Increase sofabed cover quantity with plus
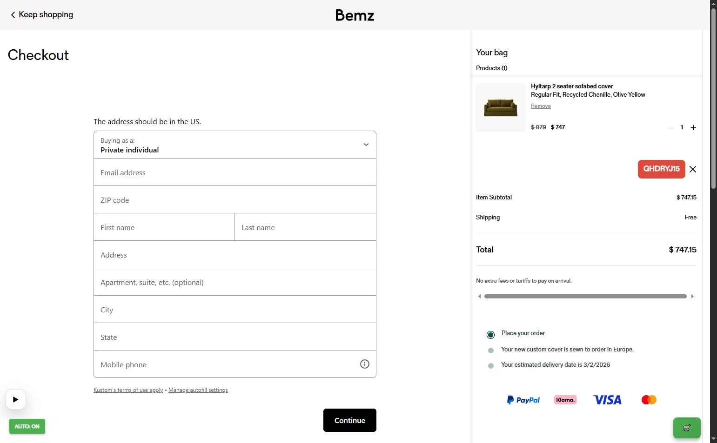The width and height of the screenshot is (717, 443). tap(693, 128)
